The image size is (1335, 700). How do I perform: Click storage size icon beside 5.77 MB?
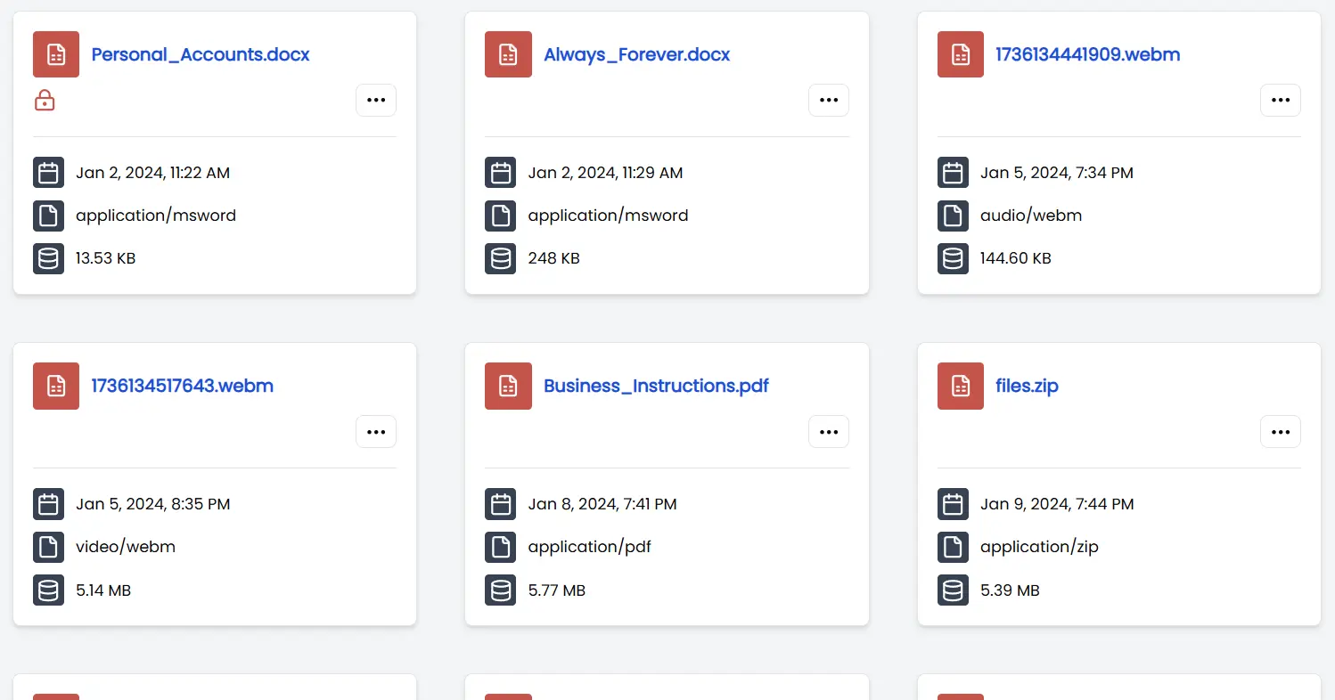501,590
